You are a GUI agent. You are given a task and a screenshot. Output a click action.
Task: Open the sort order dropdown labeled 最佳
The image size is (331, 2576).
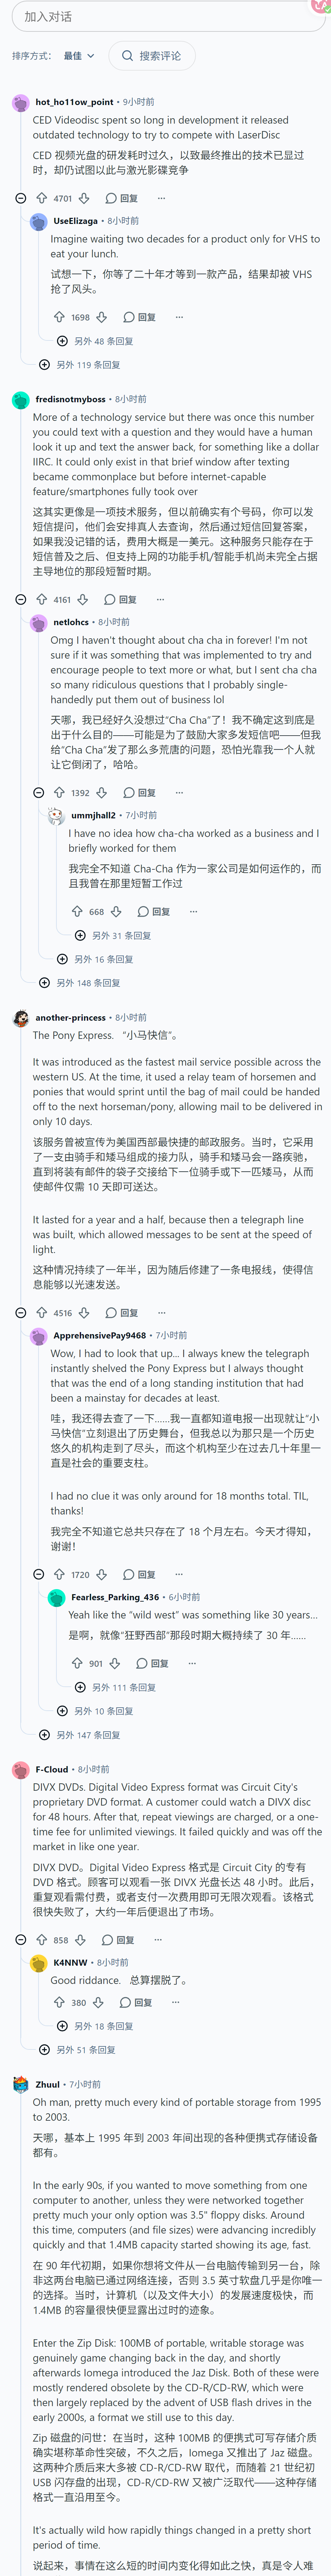(79, 56)
